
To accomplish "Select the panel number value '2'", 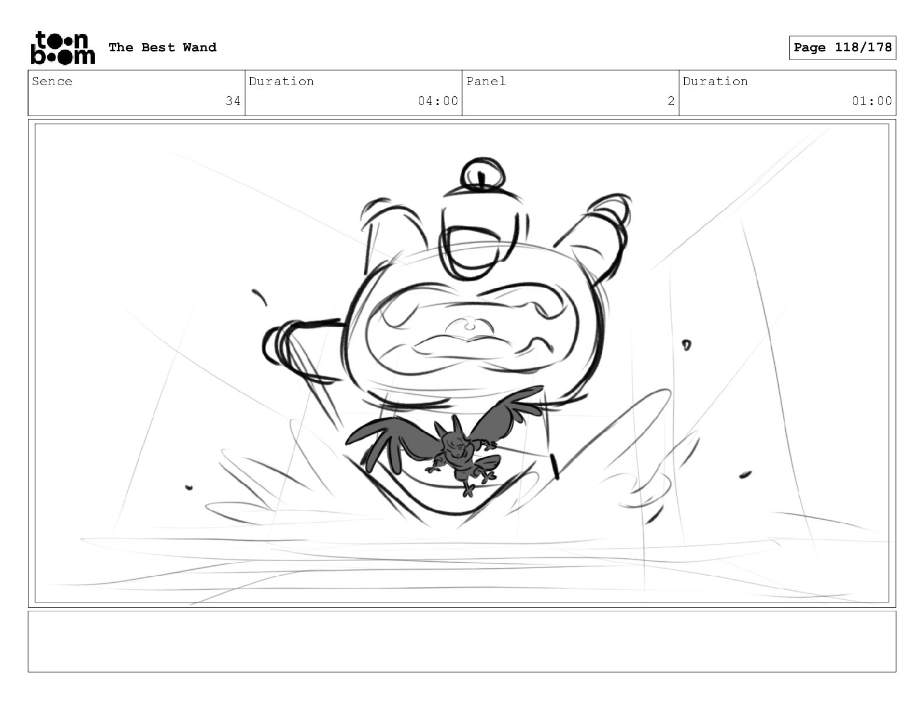I will click(671, 101).
